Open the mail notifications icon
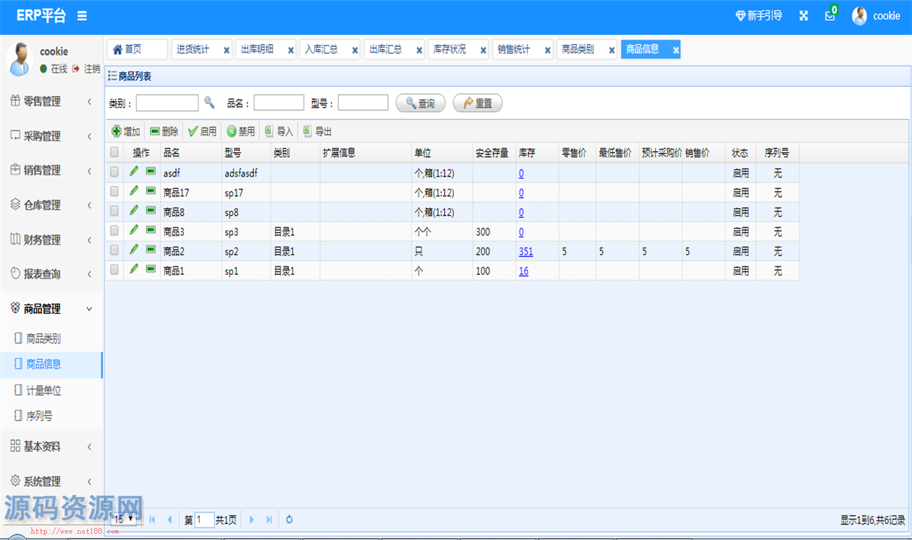The width and height of the screenshot is (912, 540). click(x=830, y=16)
